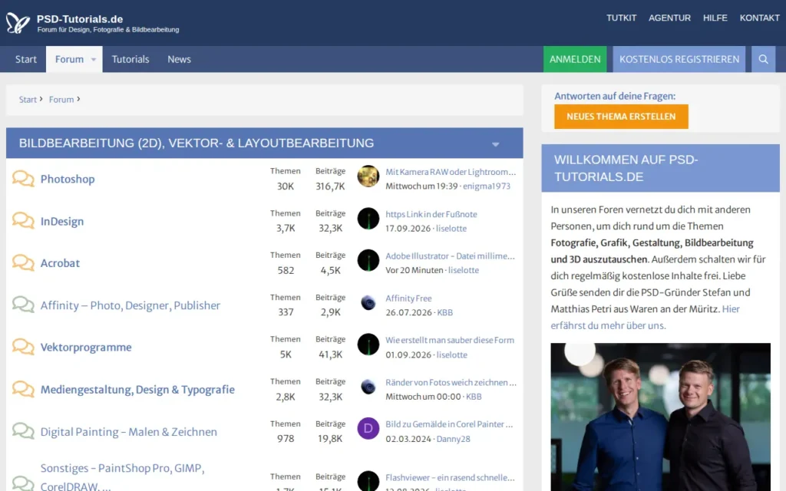
Task: Go to the Start tab
Action: coord(25,59)
